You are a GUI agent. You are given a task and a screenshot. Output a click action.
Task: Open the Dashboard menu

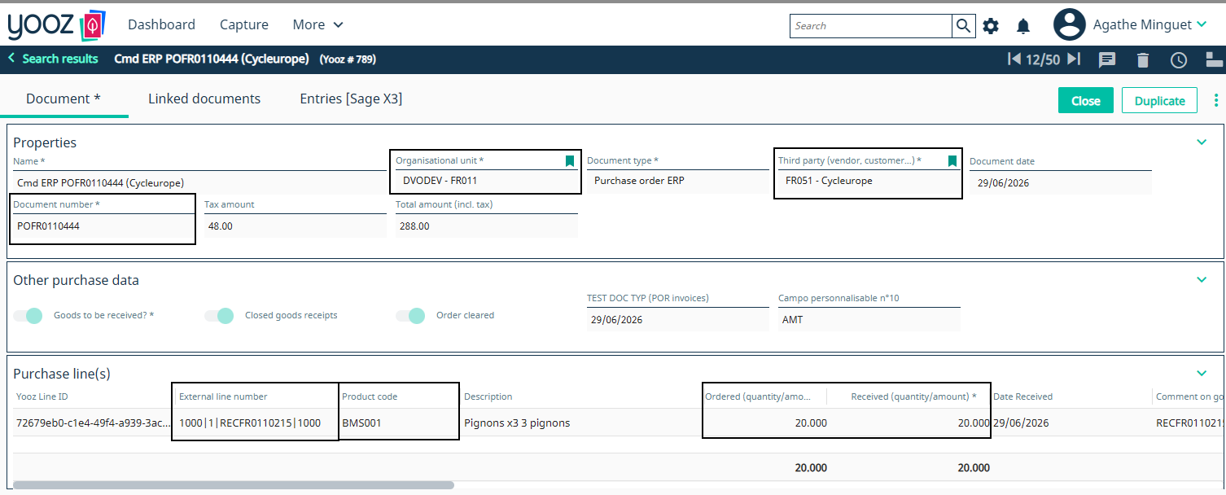161,25
